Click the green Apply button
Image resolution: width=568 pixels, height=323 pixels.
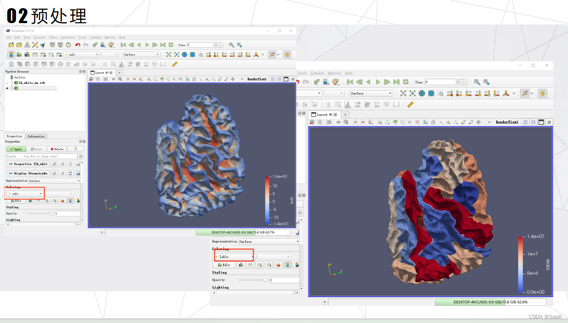click(x=16, y=149)
